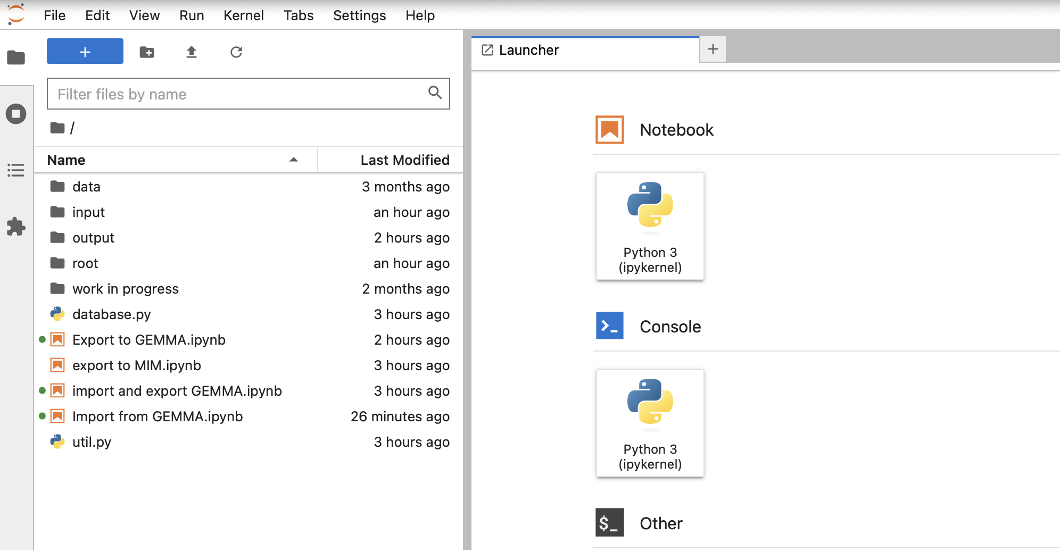Open the Settings menu

[359, 15]
